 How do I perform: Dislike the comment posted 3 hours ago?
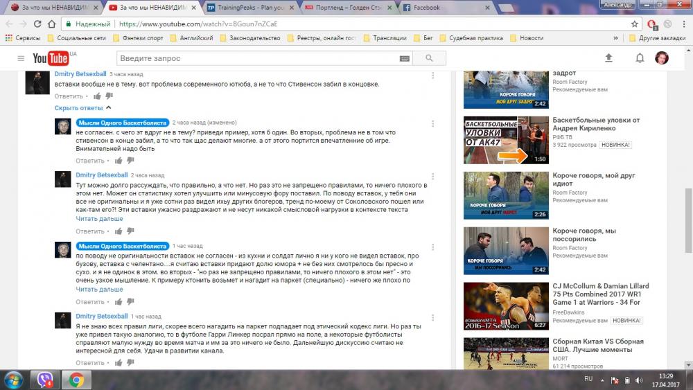109,96
